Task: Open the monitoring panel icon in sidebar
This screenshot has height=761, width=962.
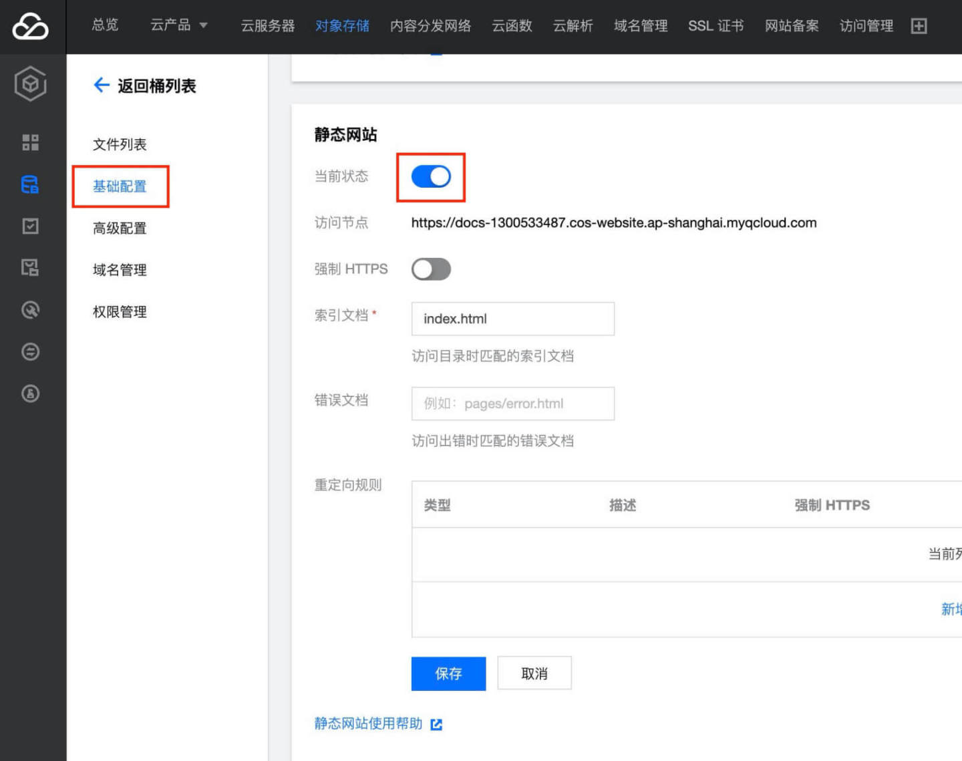Action: 30,268
